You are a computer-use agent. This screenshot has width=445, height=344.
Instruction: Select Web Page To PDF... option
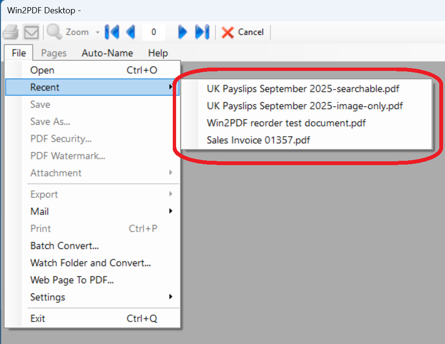72,280
